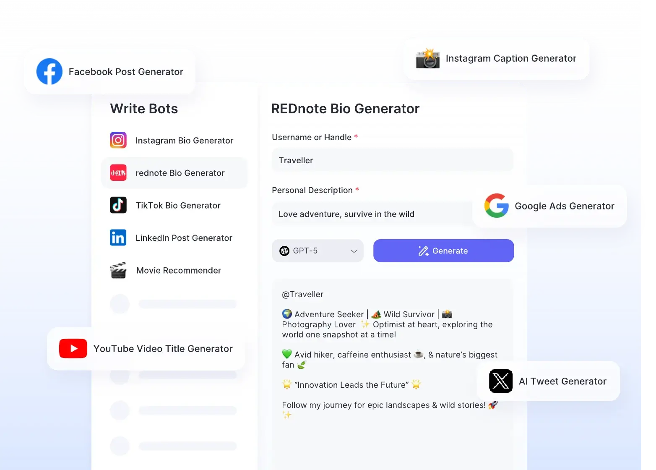The image size is (656, 470).
Task: Click the Username field containing Traveller
Action: coord(393,160)
